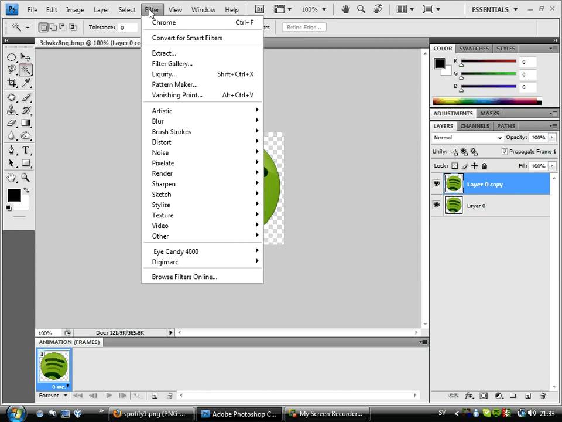Hide Layer 0 copy visibility eye

[x=436, y=183]
